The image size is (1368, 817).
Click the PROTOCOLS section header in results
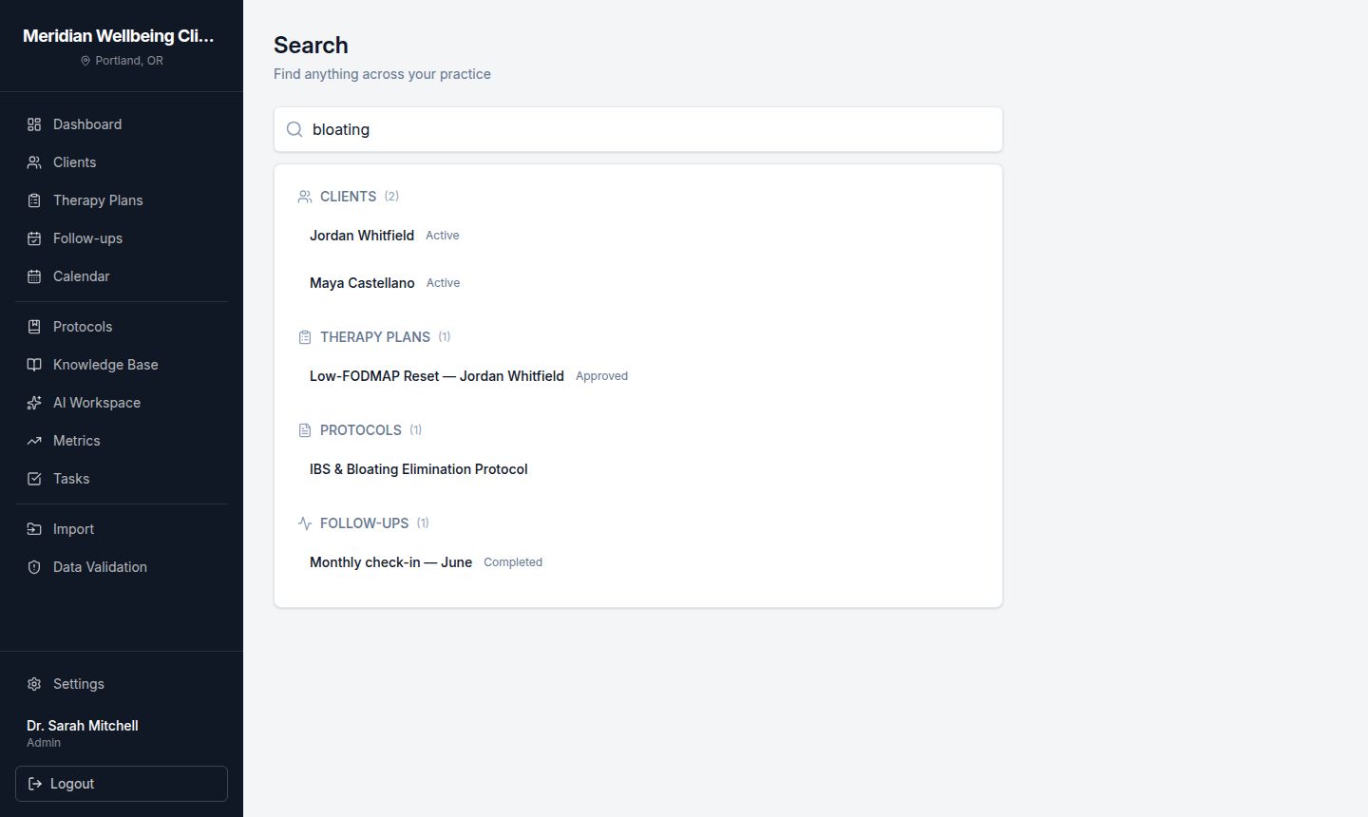pyautogui.click(x=361, y=430)
